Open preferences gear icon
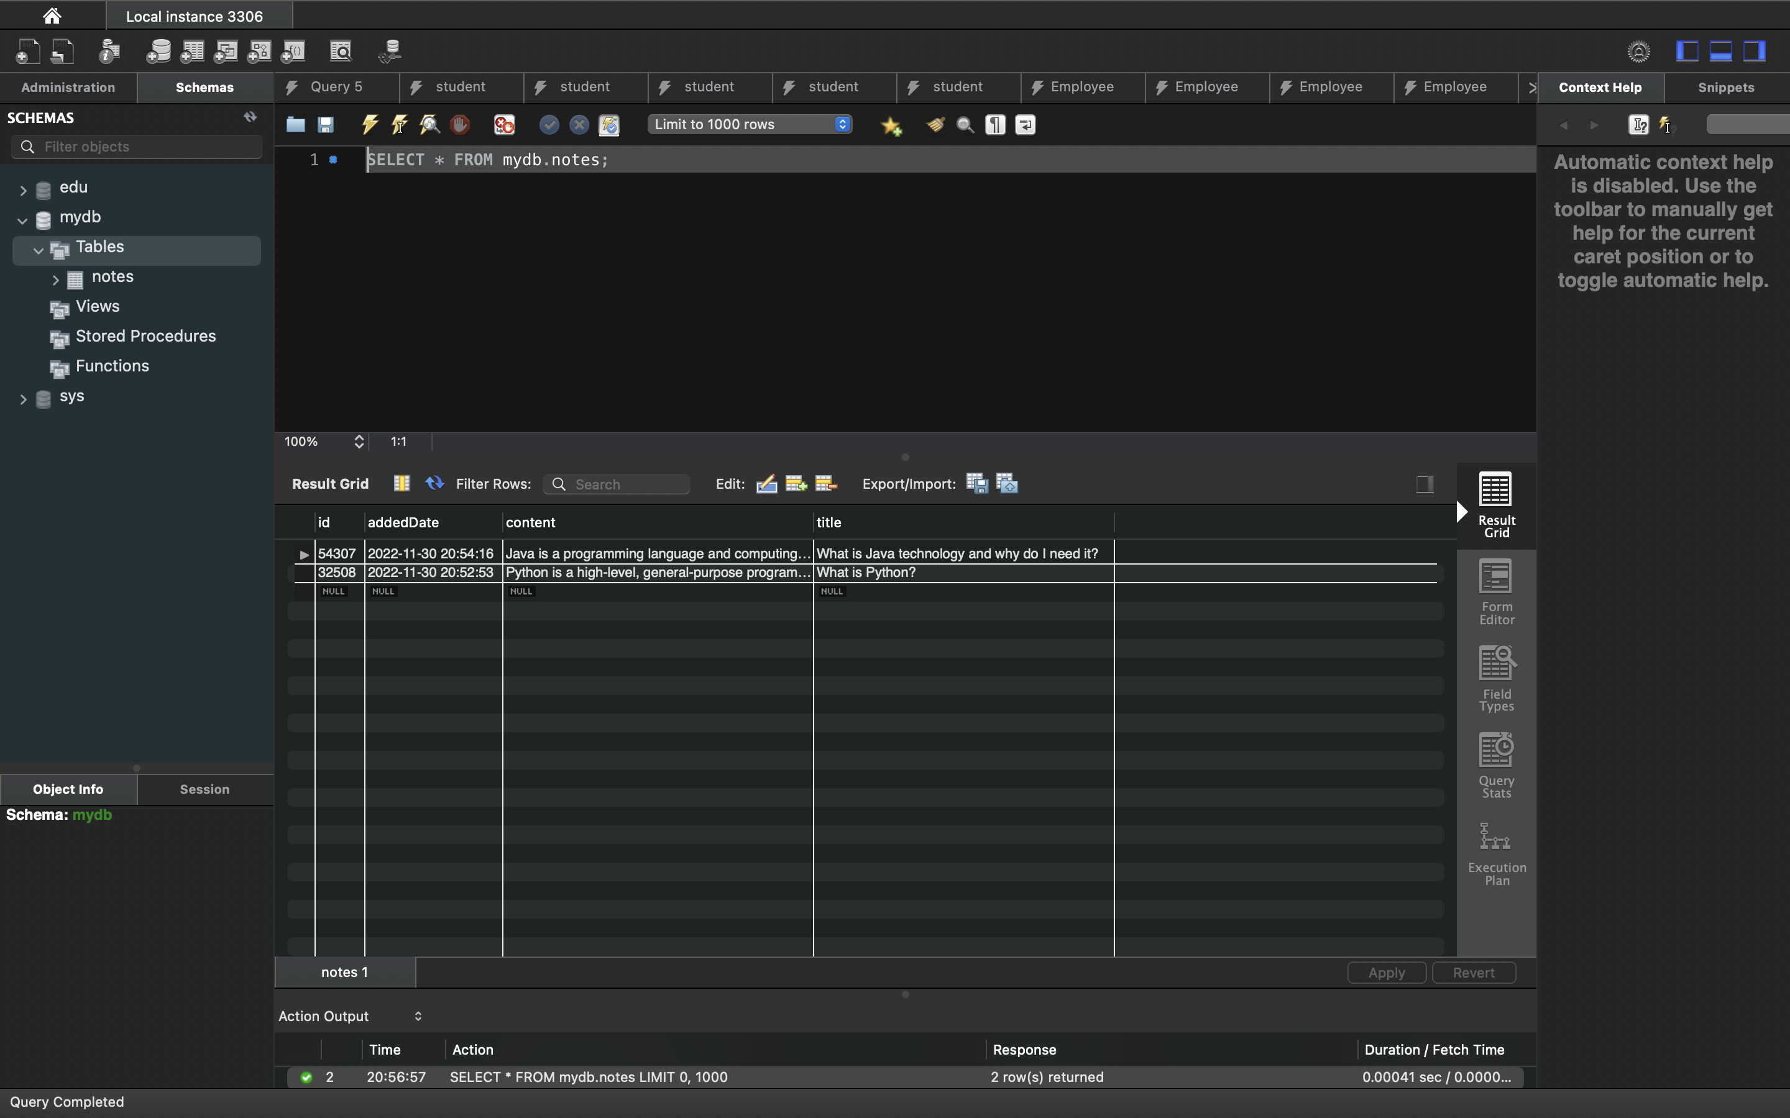Viewport: 1790px width, 1118px height. tap(1639, 51)
